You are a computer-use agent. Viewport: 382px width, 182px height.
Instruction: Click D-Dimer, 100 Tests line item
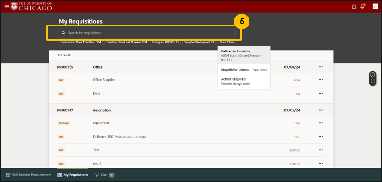pos(120,137)
